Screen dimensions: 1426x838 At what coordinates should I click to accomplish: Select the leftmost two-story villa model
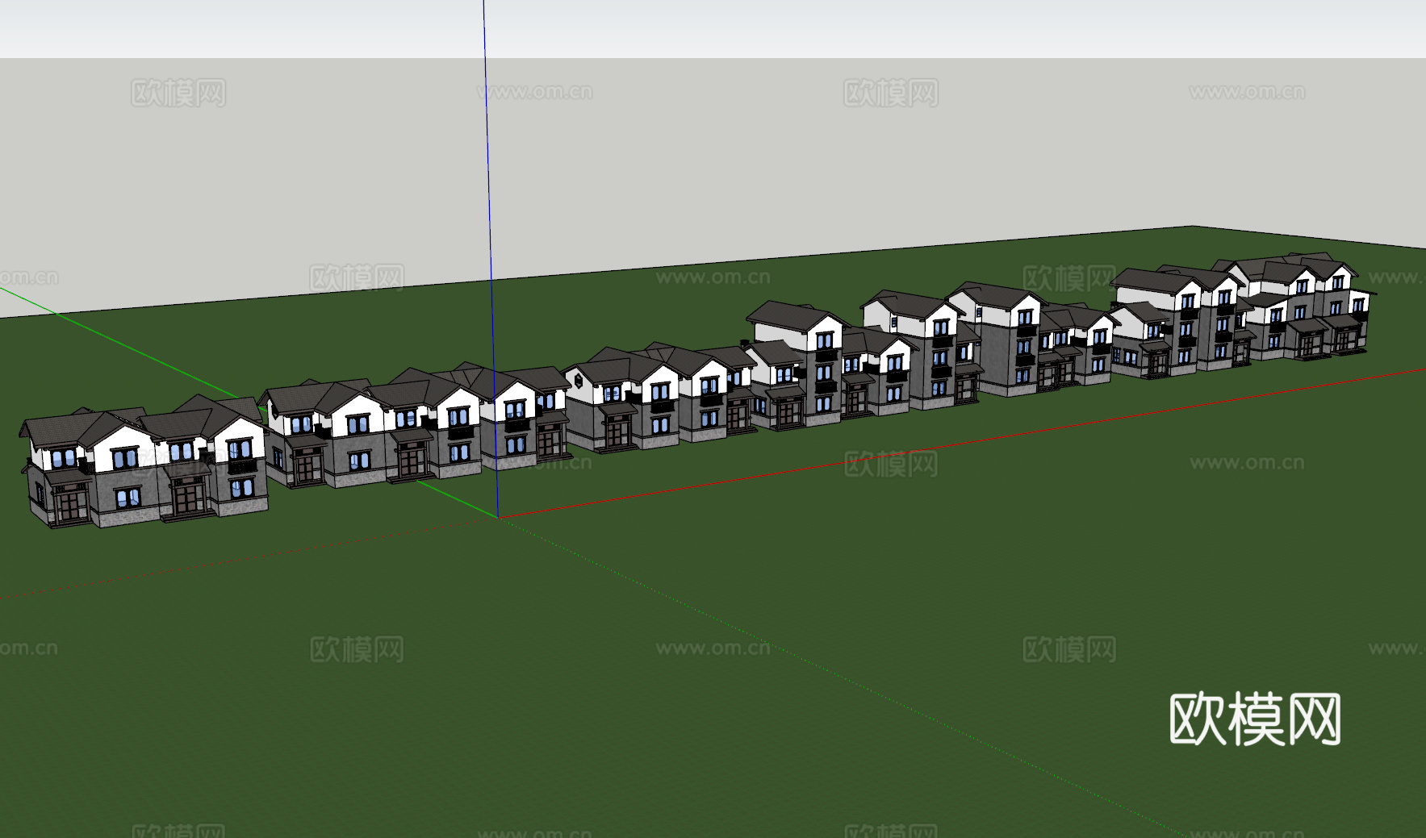click(x=144, y=461)
